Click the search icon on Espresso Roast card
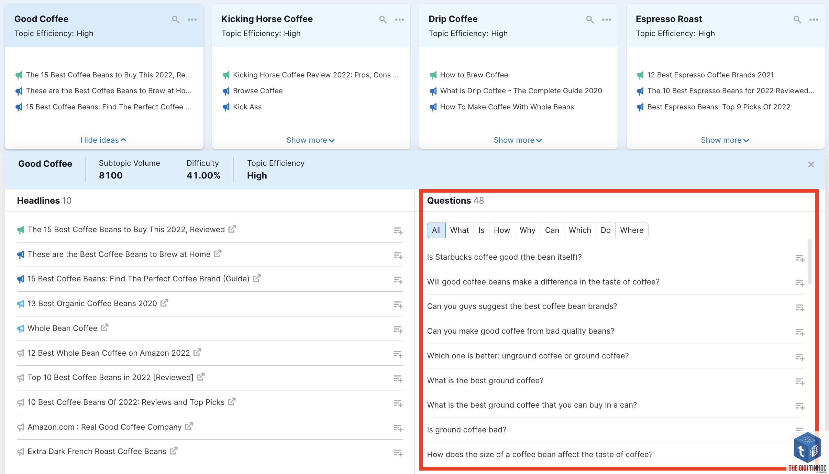Image resolution: width=829 pixels, height=474 pixels. point(797,20)
